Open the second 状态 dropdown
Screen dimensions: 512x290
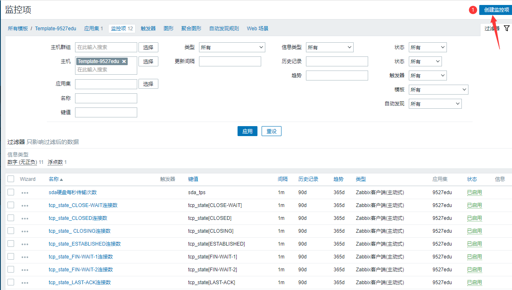click(425, 61)
